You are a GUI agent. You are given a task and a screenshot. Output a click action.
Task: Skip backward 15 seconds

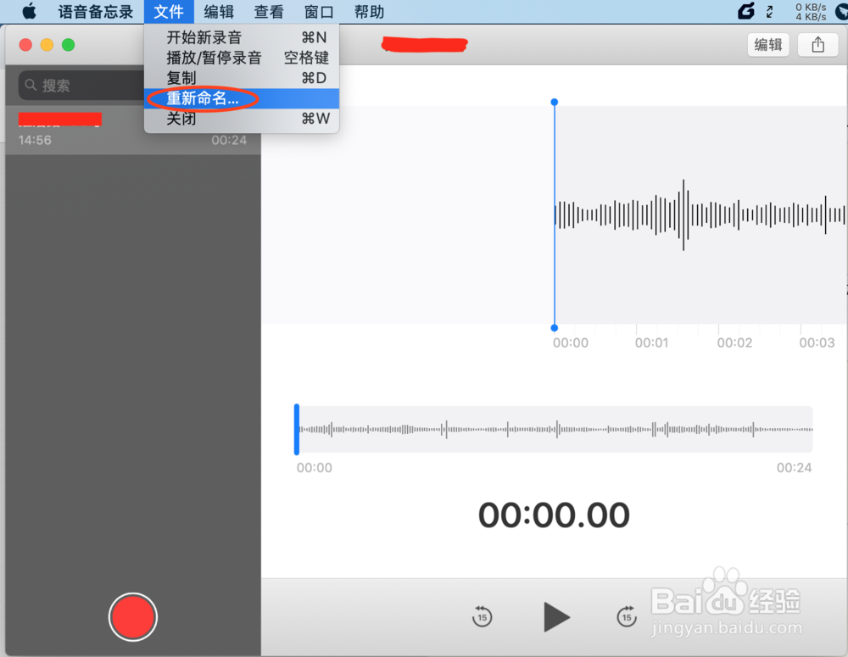[482, 617]
